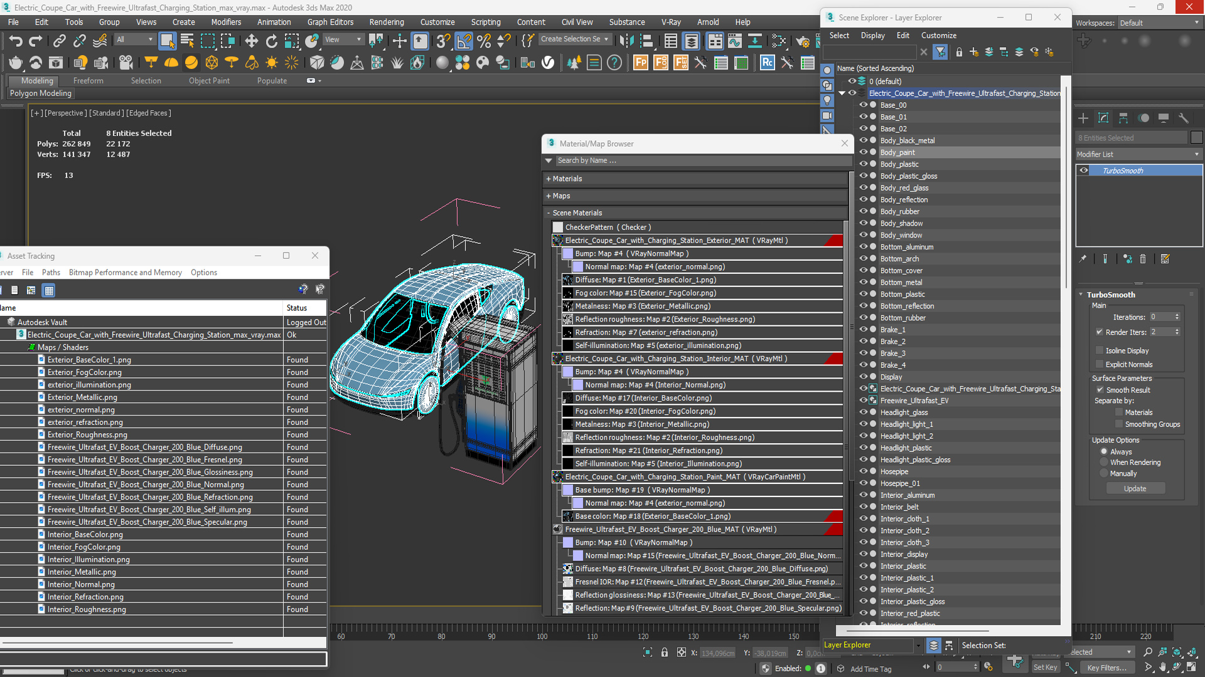Open the Workspaces Default dropdown
The width and height of the screenshot is (1205, 677).
click(1159, 23)
